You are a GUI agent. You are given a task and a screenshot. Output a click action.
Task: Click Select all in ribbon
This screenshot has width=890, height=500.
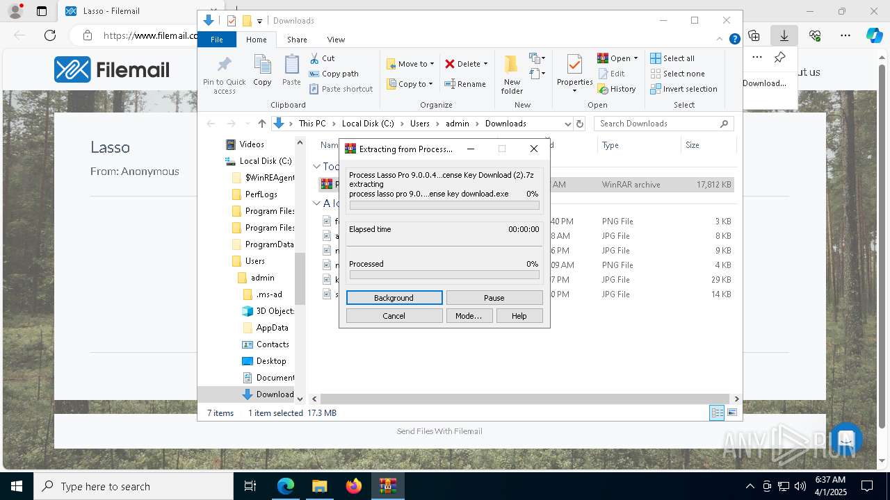[672, 58]
